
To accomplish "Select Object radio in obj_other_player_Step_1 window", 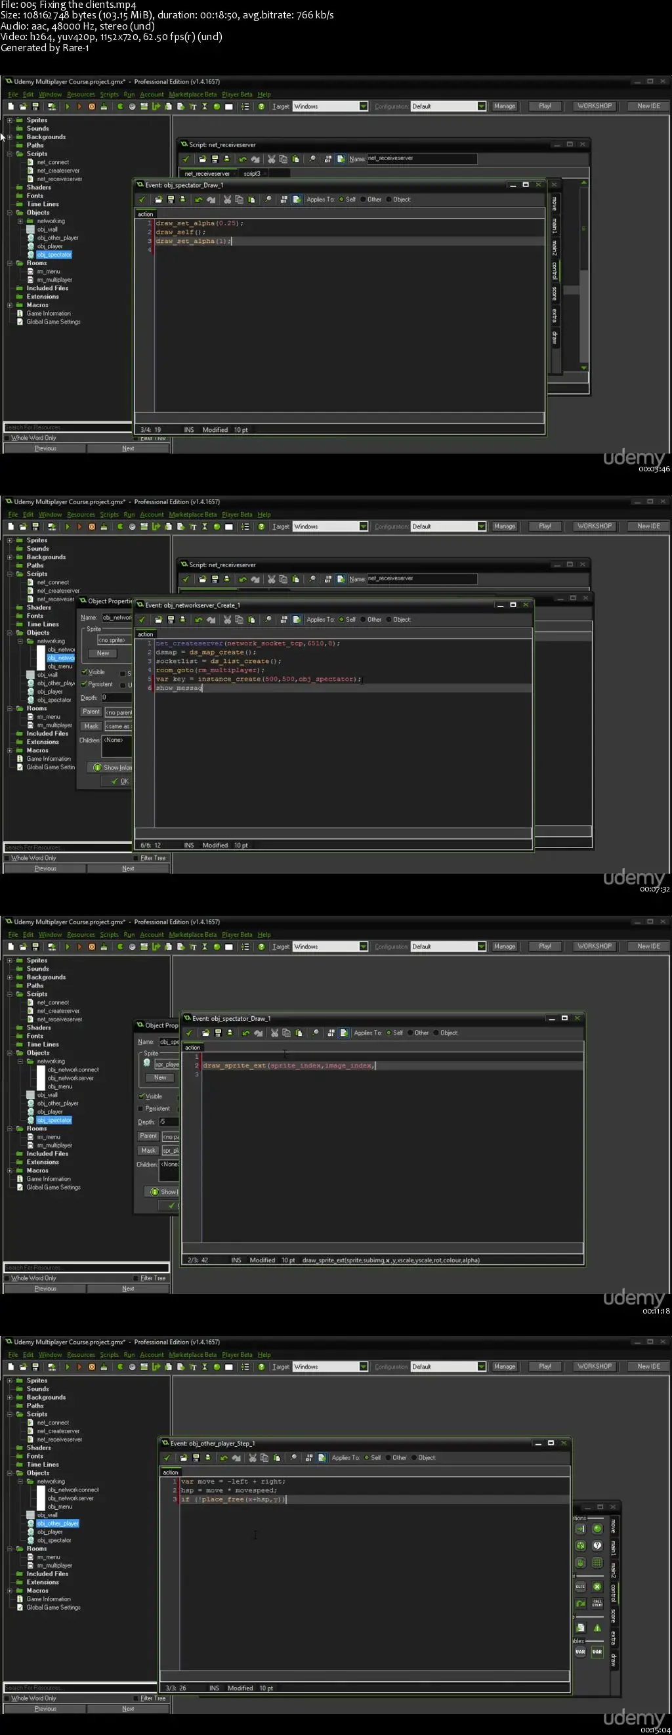I will click(x=413, y=1457).
